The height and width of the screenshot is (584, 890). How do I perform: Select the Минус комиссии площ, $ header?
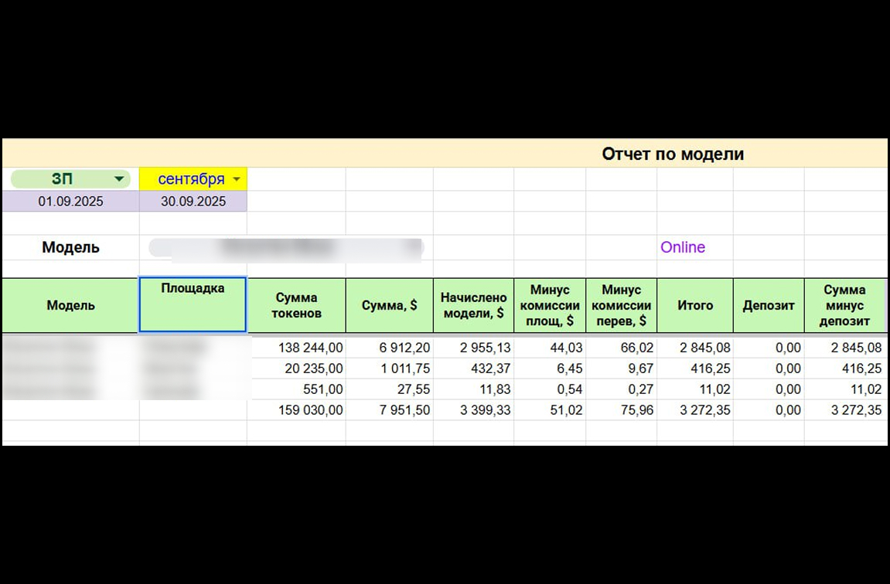(550, 305)
